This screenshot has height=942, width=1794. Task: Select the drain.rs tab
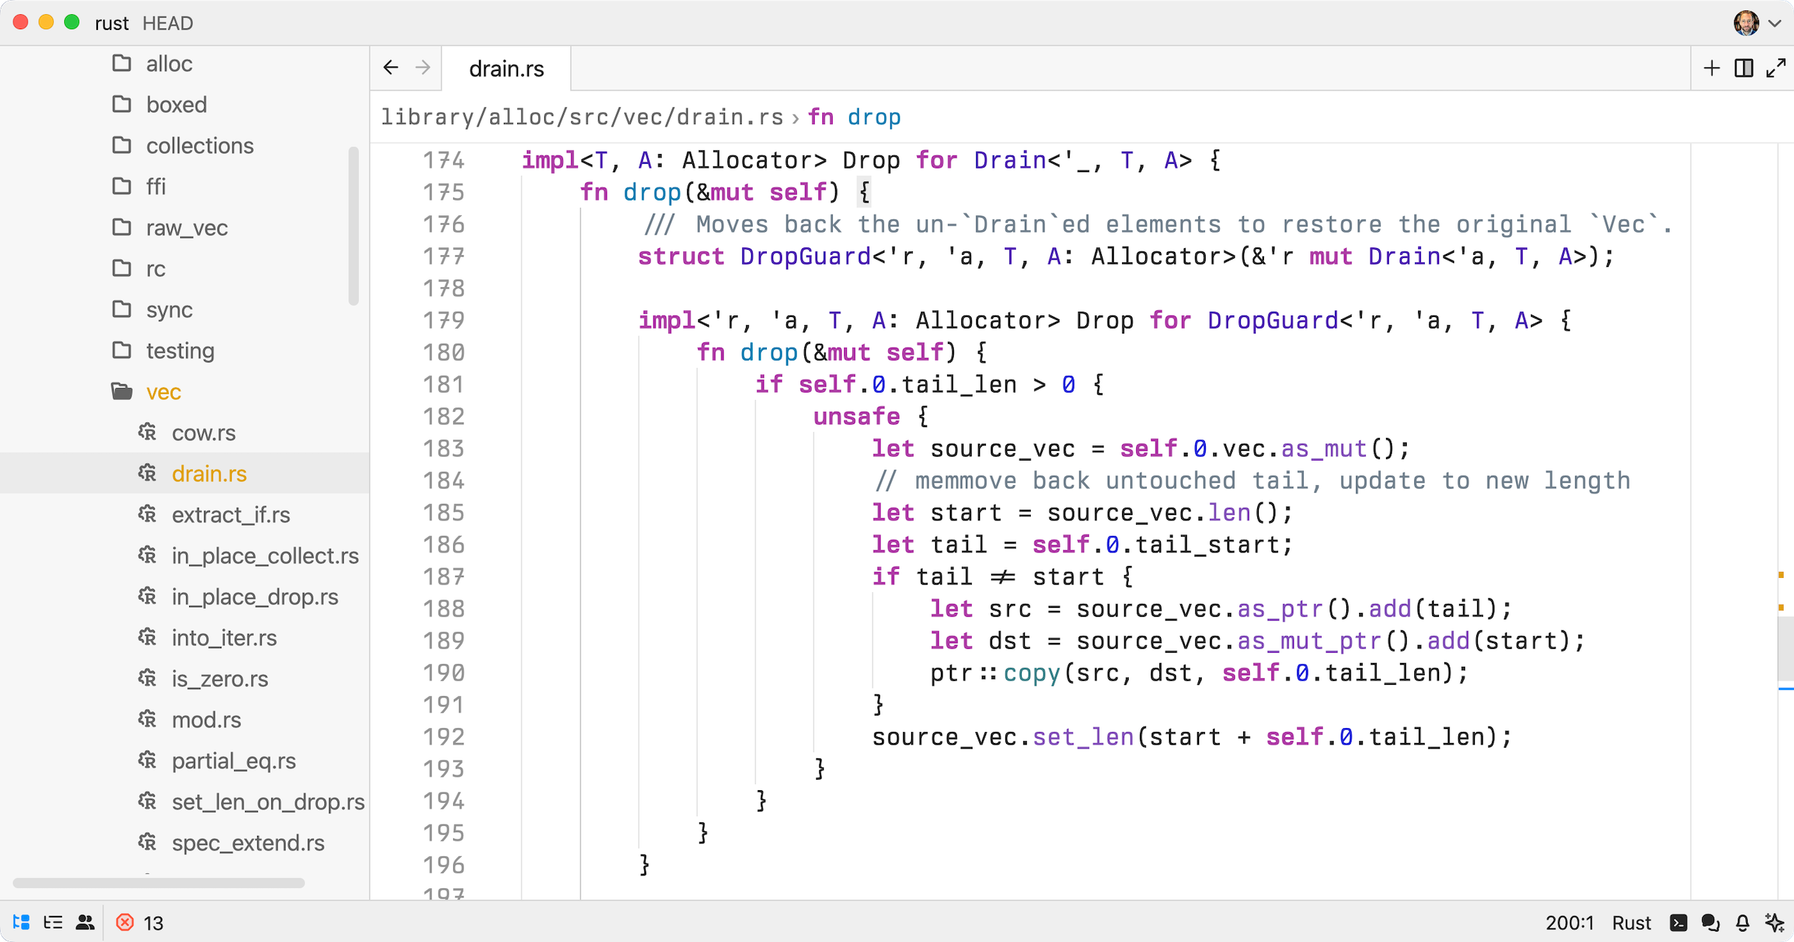(x=506, y=69)
